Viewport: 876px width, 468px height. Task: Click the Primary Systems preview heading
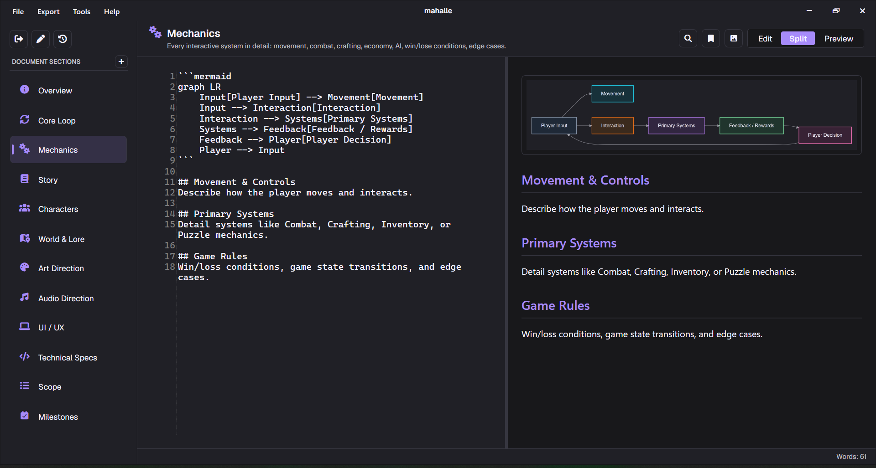coord(569,243)
